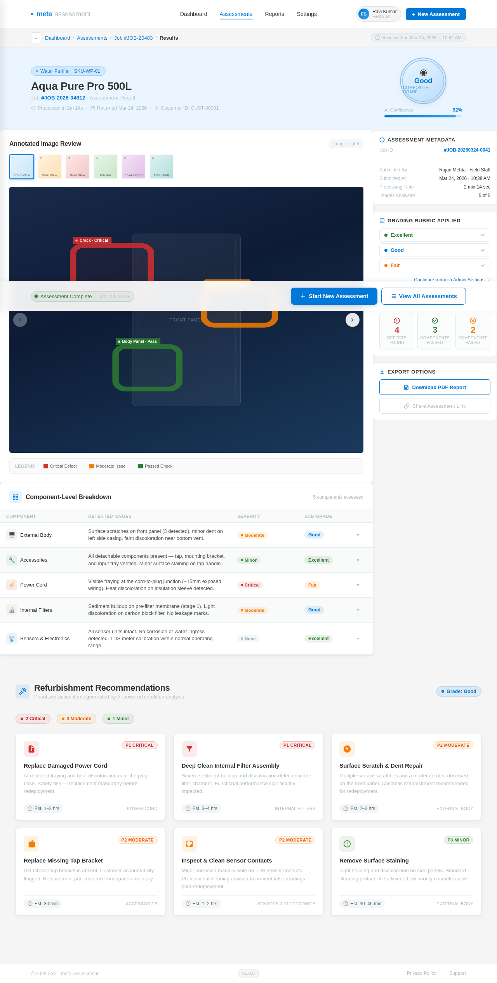Viewport: 497px width, 983px height.
Task: Expand the Power Cord row details
Action: 358,585
